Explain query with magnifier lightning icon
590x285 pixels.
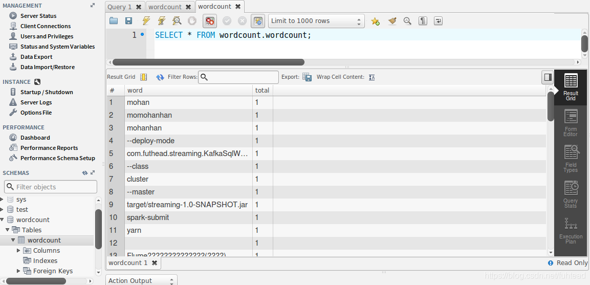[x=177, y=20]
